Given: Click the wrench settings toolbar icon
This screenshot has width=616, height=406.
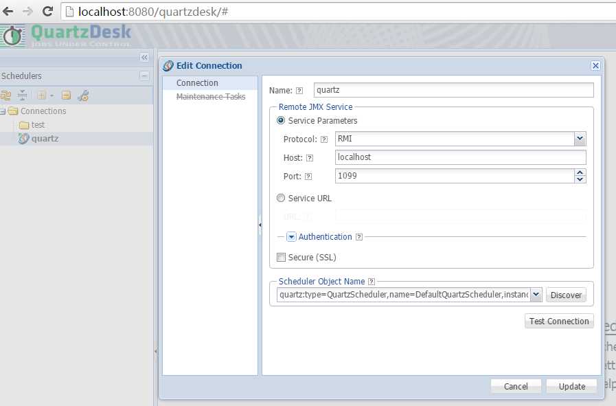Looking at the screenshot, I should 83,95.
